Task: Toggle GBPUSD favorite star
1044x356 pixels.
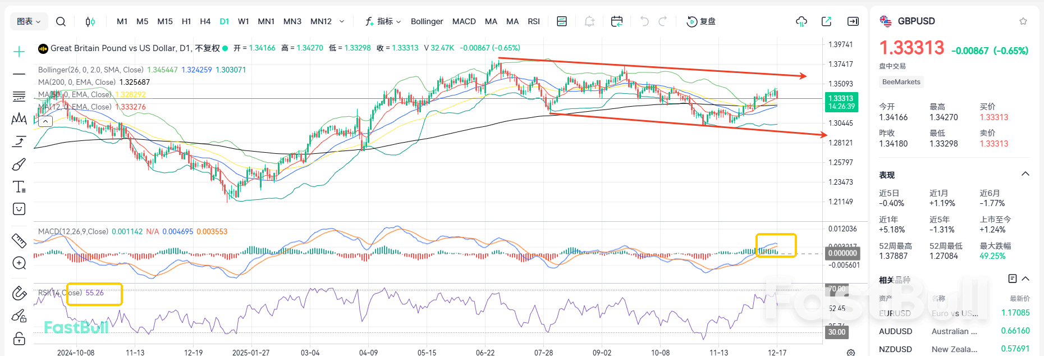Action: [x=1023, y=21]
